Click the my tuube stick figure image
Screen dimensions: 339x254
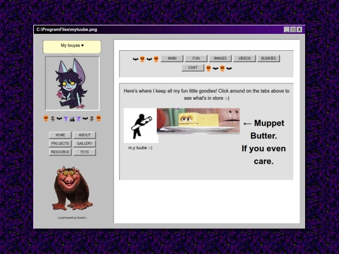click(141, 125)
